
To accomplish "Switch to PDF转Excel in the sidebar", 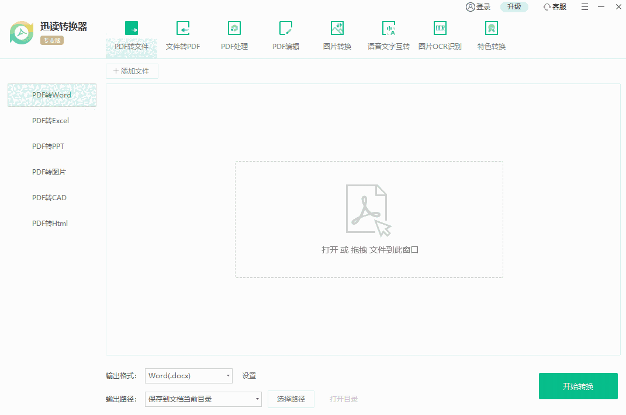I will point(50,120).
